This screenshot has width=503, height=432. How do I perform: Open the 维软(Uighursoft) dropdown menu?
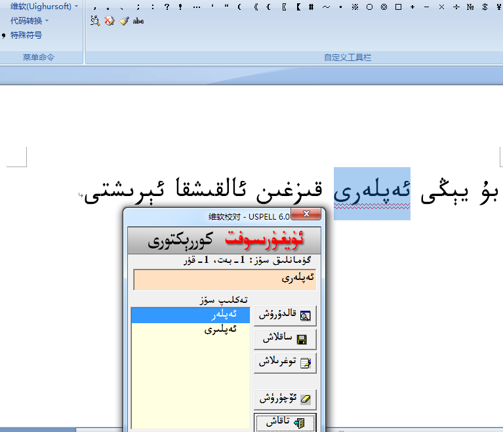point(43,6)
